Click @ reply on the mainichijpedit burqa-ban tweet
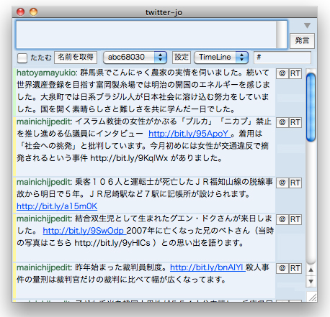This screenshot has width=330, height=317. tap(282, 122)
